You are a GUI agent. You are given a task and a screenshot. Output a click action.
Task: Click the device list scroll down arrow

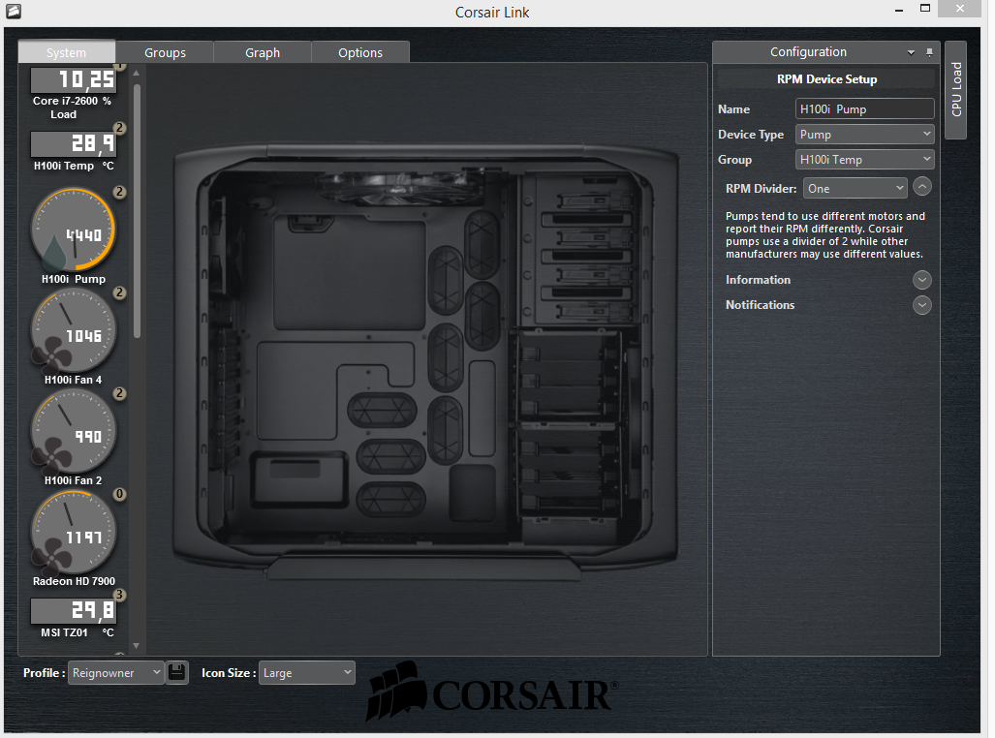tap(136, 646)
